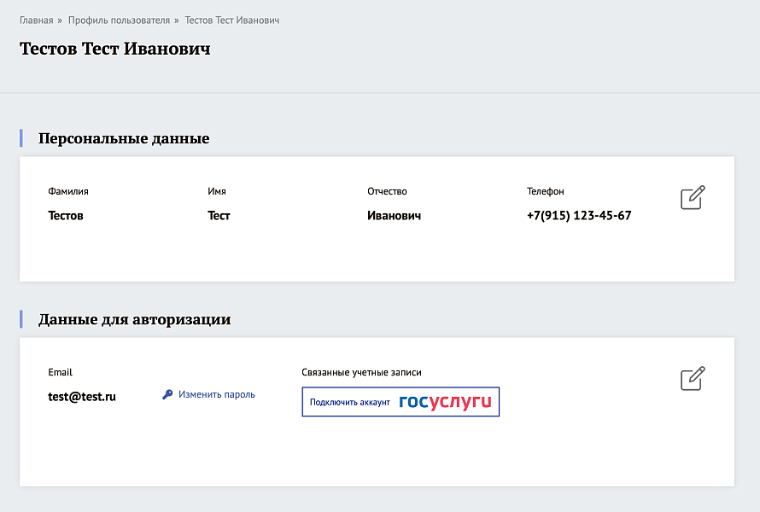The height and width of the screenshot is (512, 760).
Task: Select the phone number +7(915) 123-45-67
Action: tap(579, 215)
